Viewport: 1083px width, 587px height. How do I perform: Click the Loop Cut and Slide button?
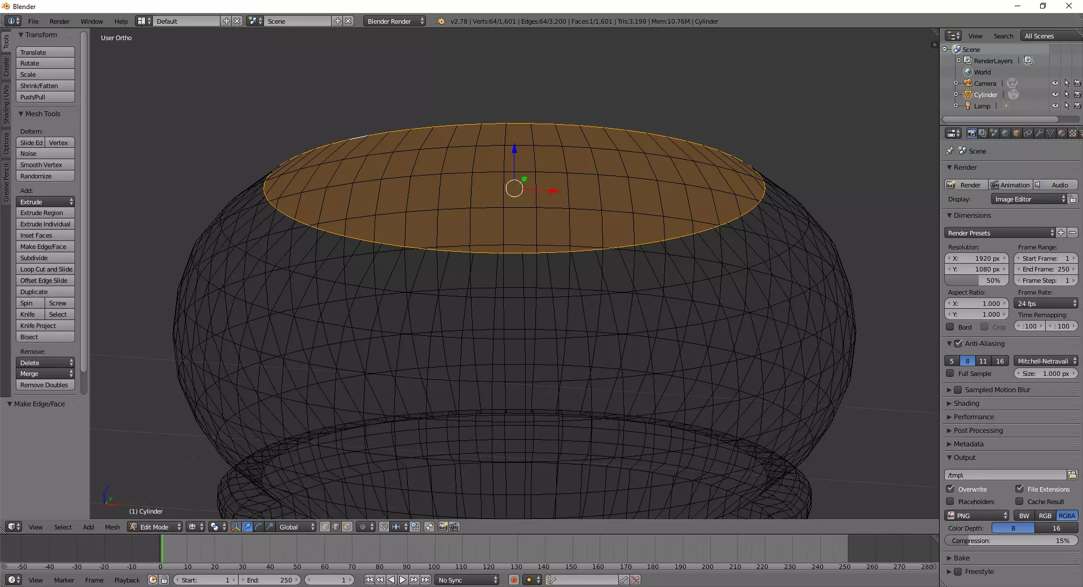(46, 269)
